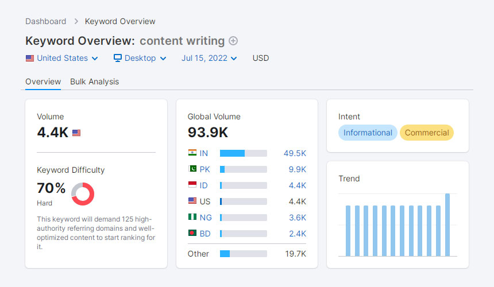
Task: Switch to the Bulk Analysis tab
Action: [x=94, y=82]
